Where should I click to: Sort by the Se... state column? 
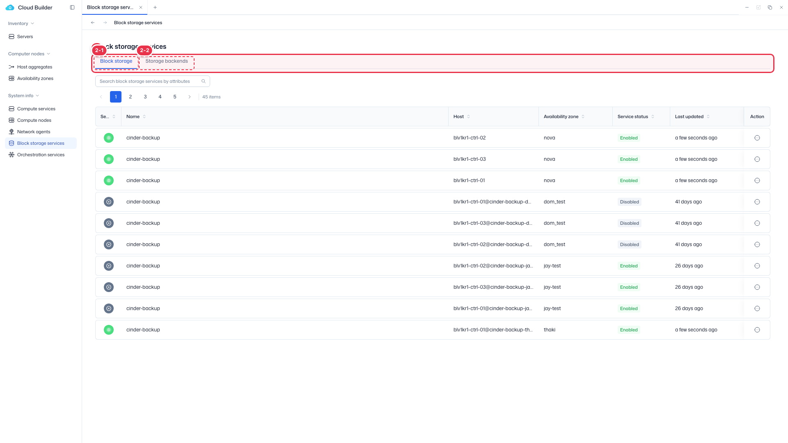point(114,116)
